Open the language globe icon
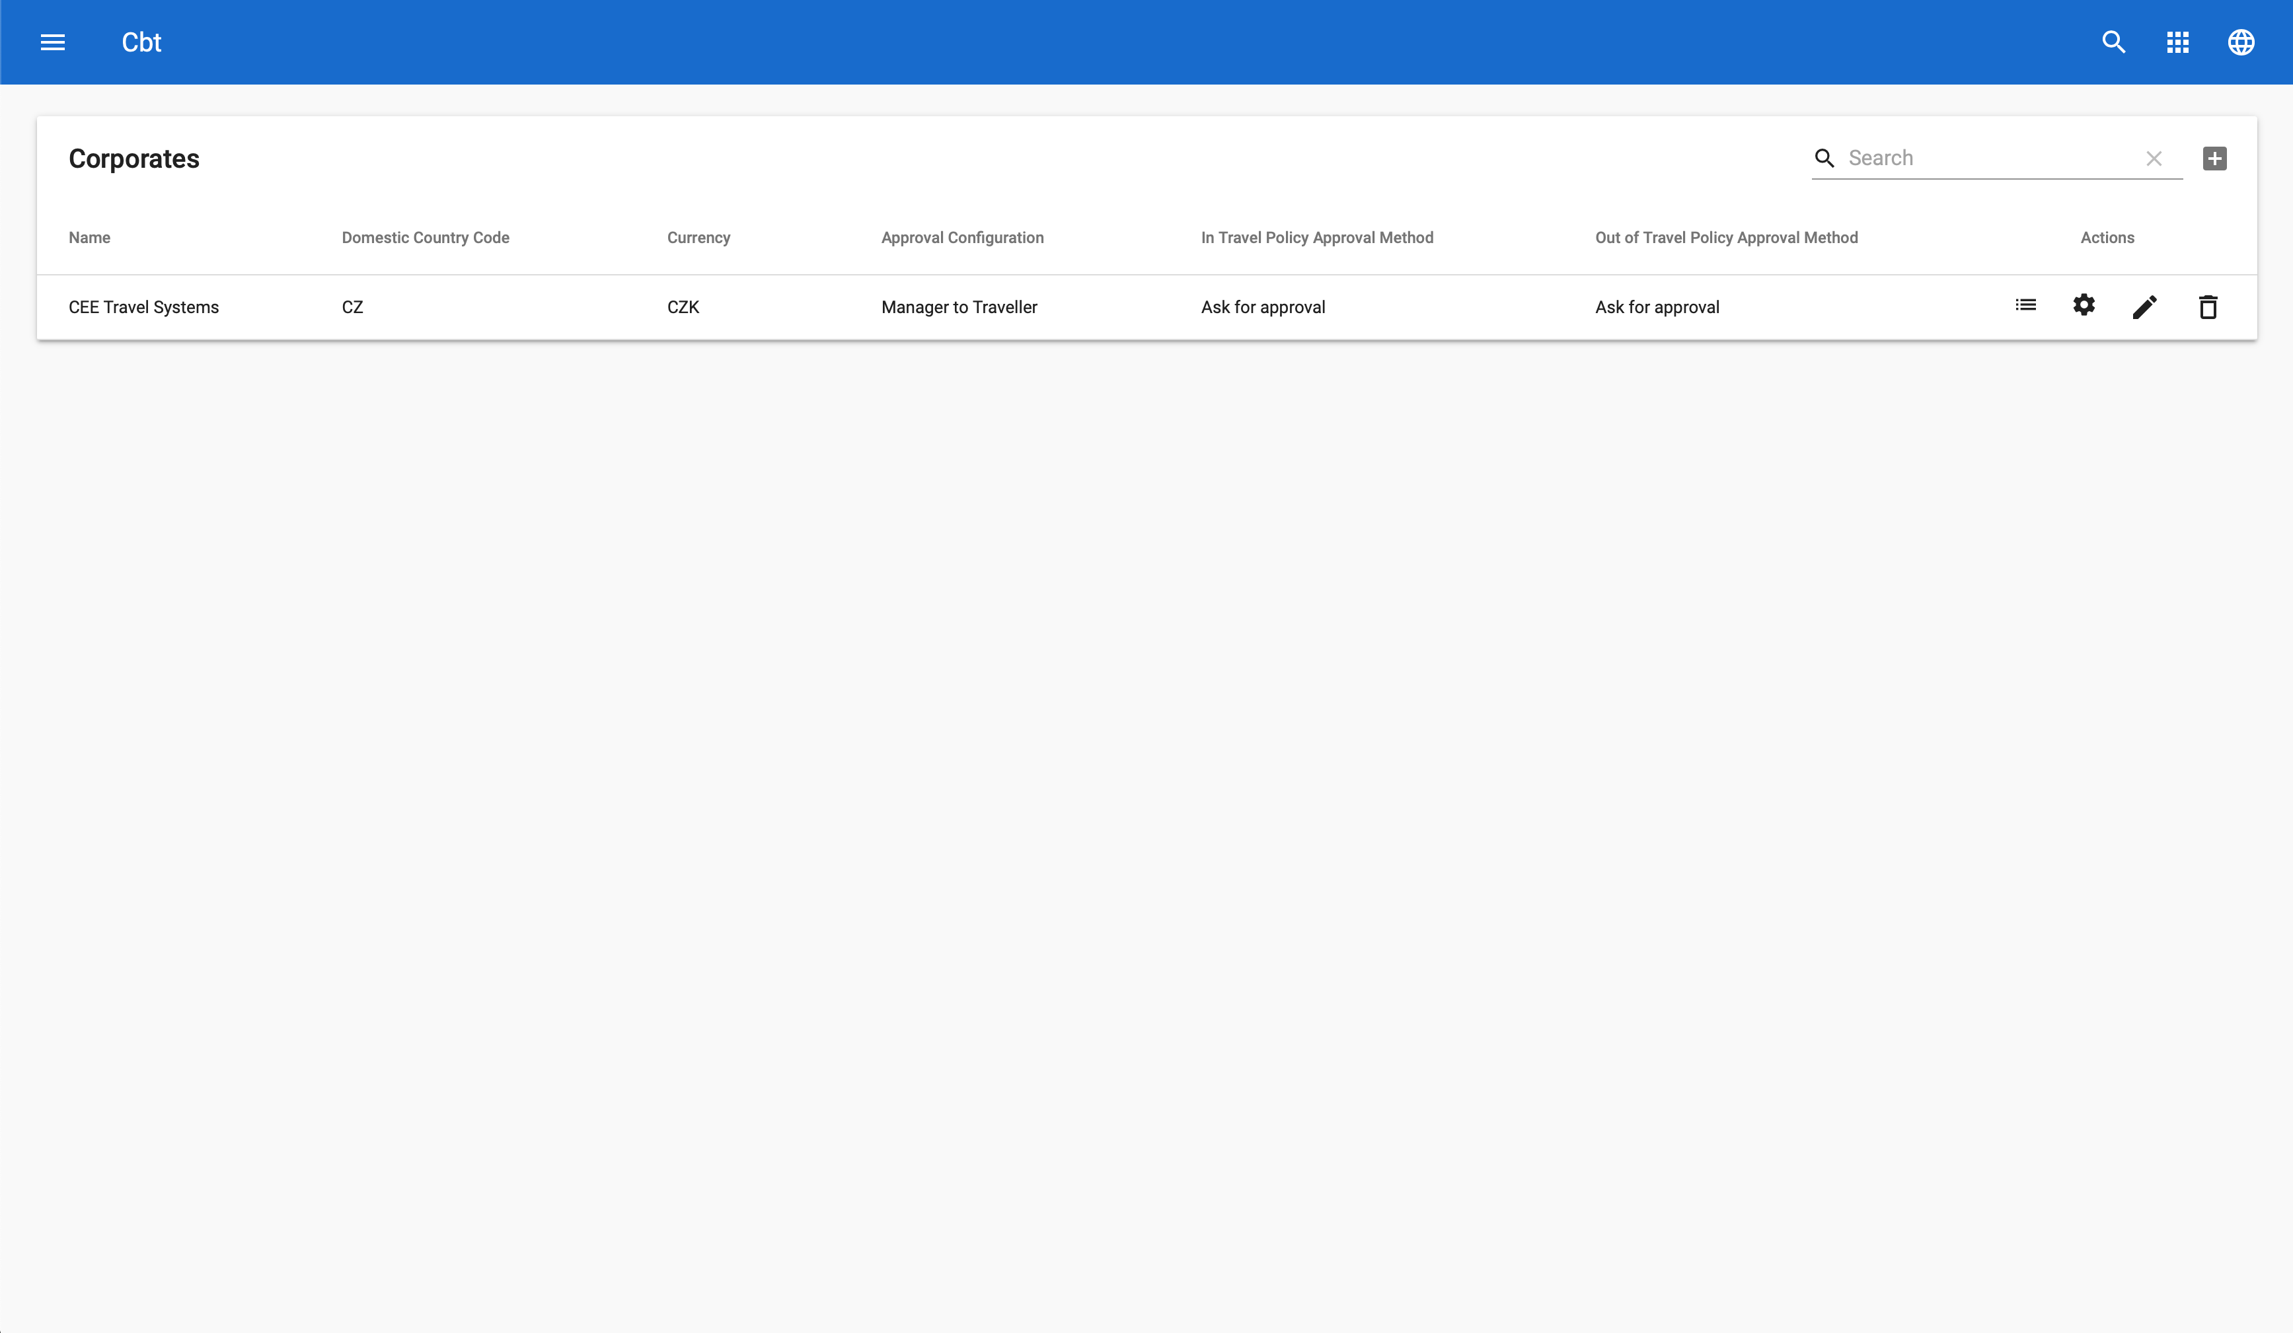2293x1333 pixels. pos(2241,42)
